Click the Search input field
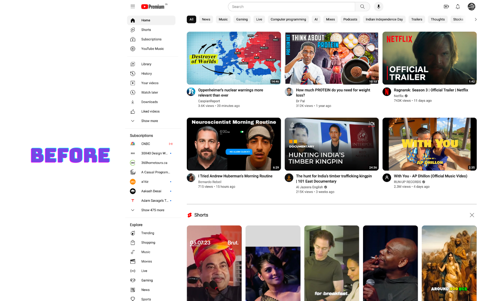The height and width of the screenshot is (301, 482). click(x=291, y=6)
